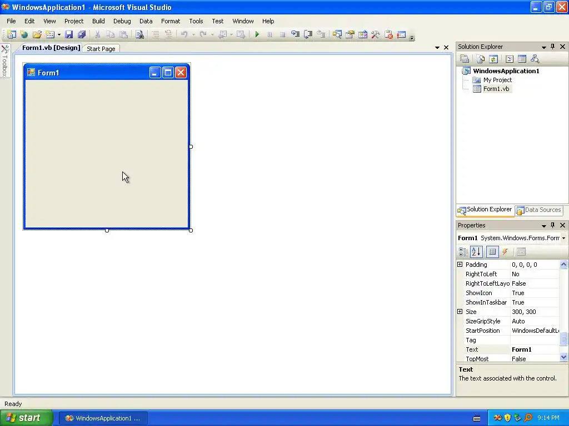Viewport: 569px width, 426px height.
Task: Open the Redo history dropdown arrow
Action: click(x=212, y=35)
